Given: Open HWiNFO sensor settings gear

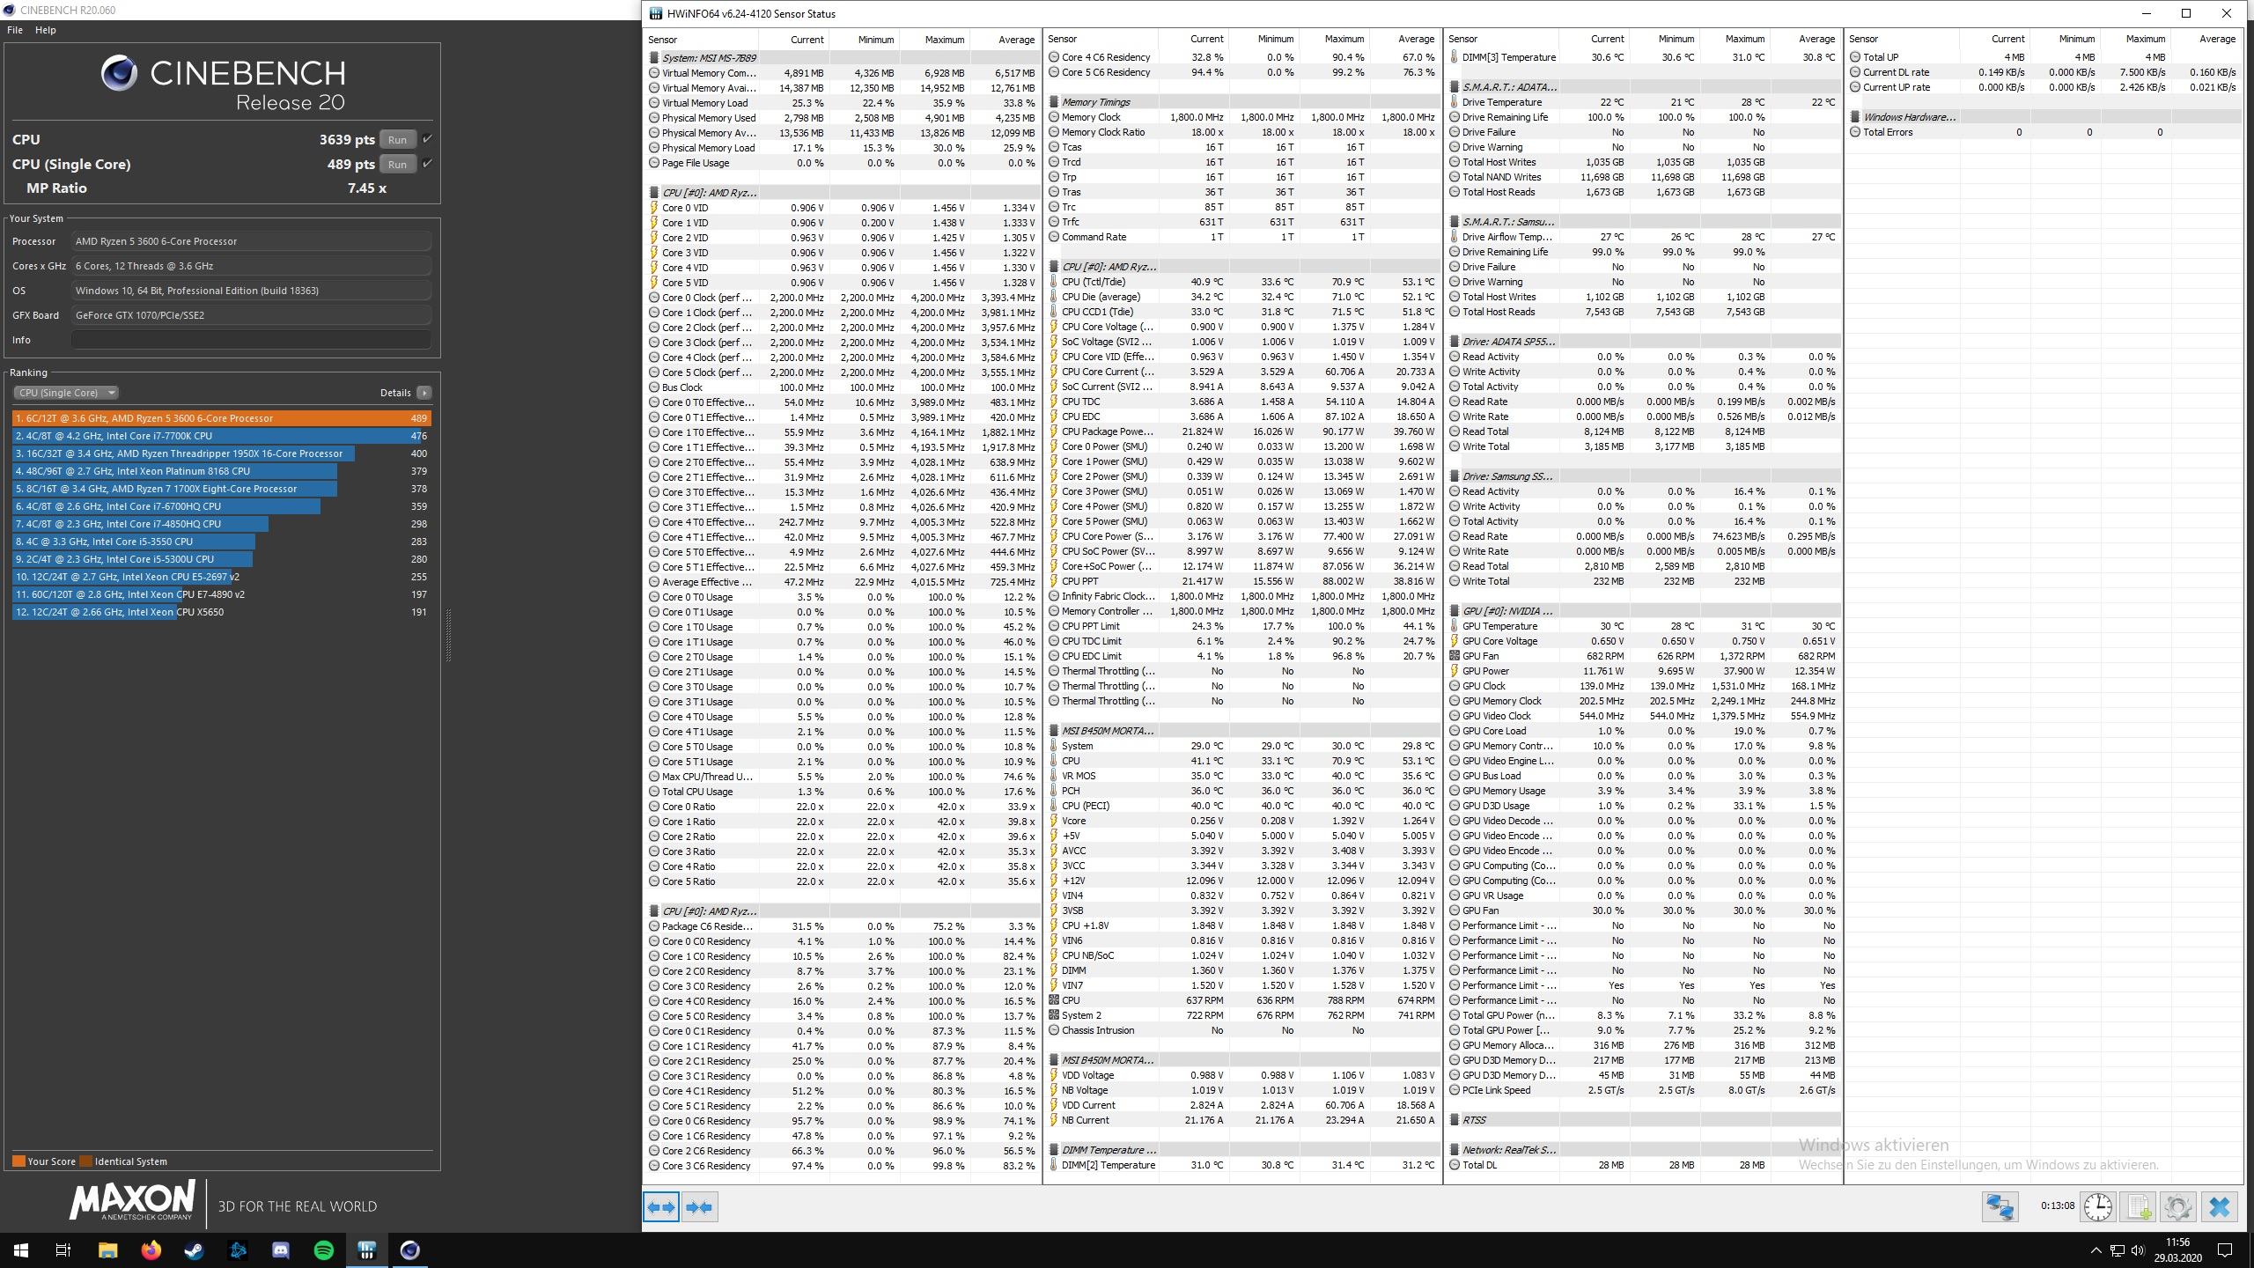Looking at the screenshot, I should click(x=2178, y=1207).
